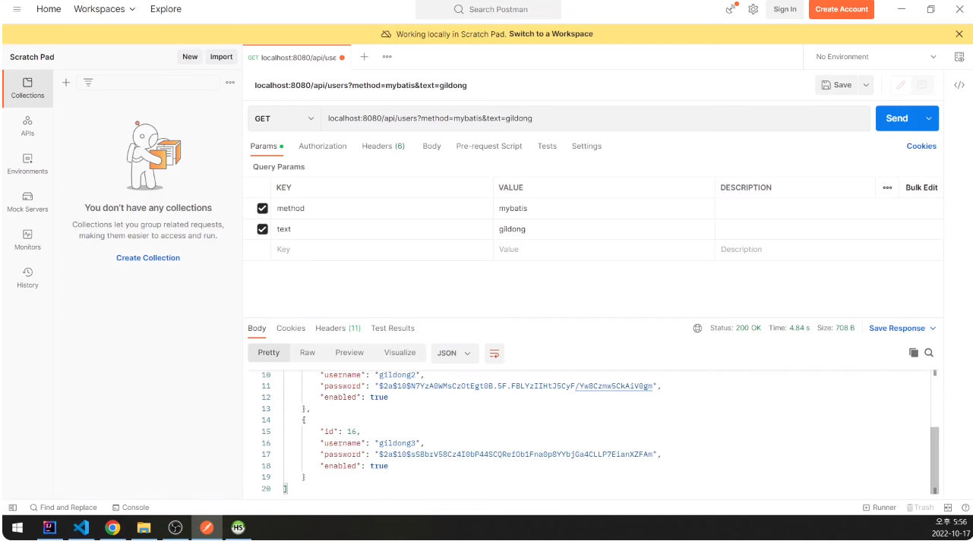The width and height of the screenshot is (973, 541).
Task: Switch response view to Visualize
Action: click(x=400, y=353)
